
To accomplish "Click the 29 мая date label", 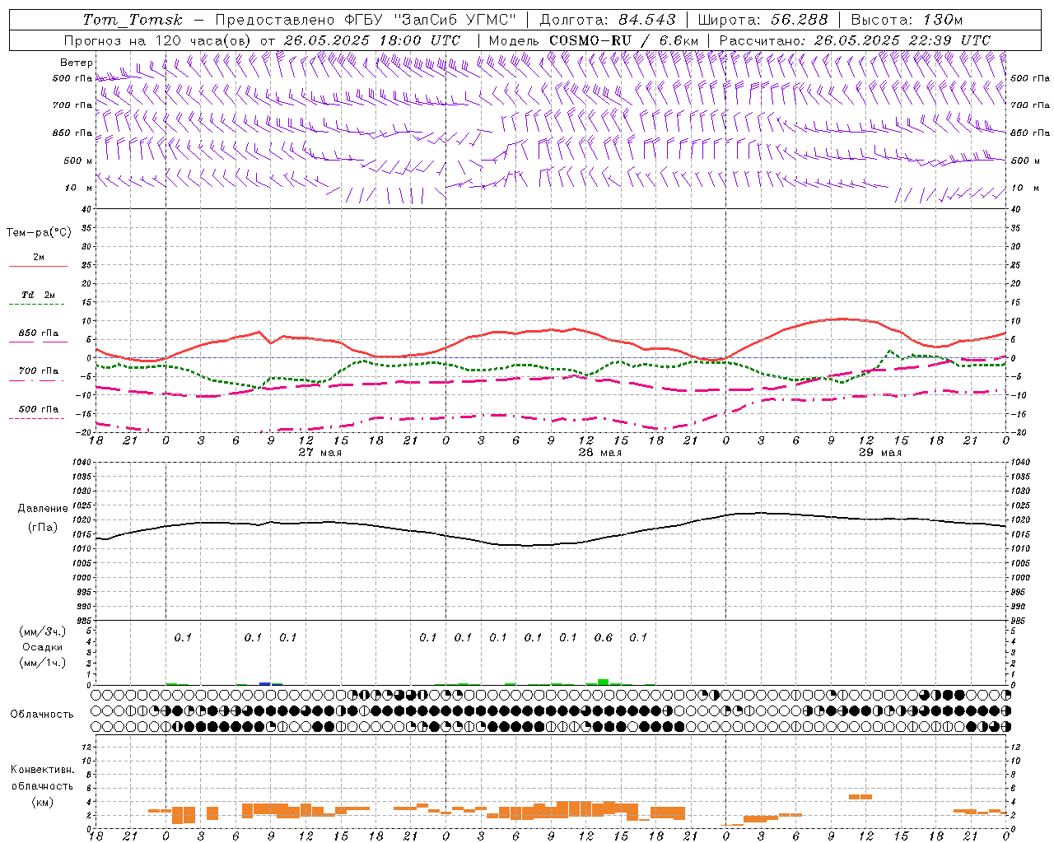I will (x=879, y=453).
